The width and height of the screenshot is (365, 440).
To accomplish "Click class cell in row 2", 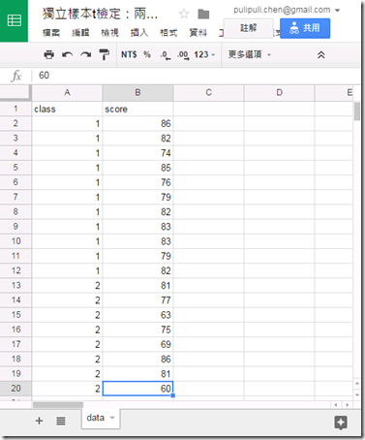I will [67, 123].
